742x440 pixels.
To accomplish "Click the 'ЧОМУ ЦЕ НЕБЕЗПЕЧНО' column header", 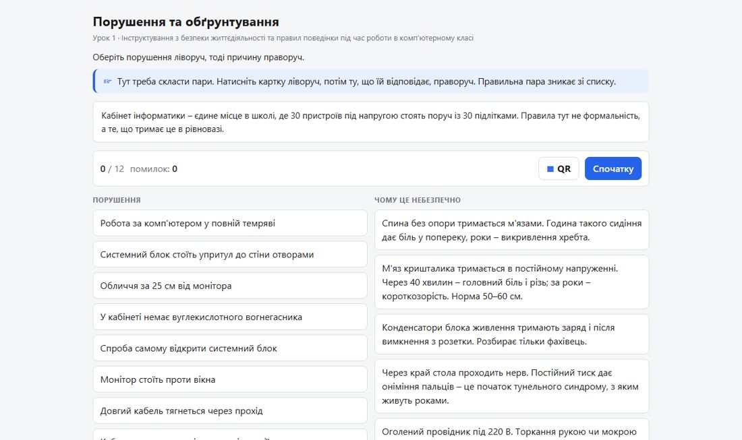I will coord(418,200).
